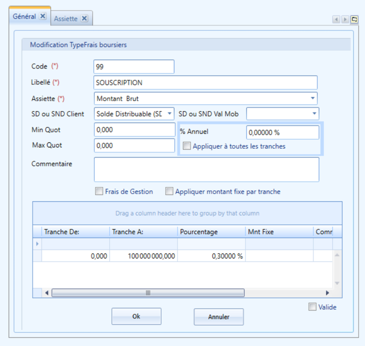
Task: Sort by the Tranche A: column header
Action: click(x=143, y=232)
